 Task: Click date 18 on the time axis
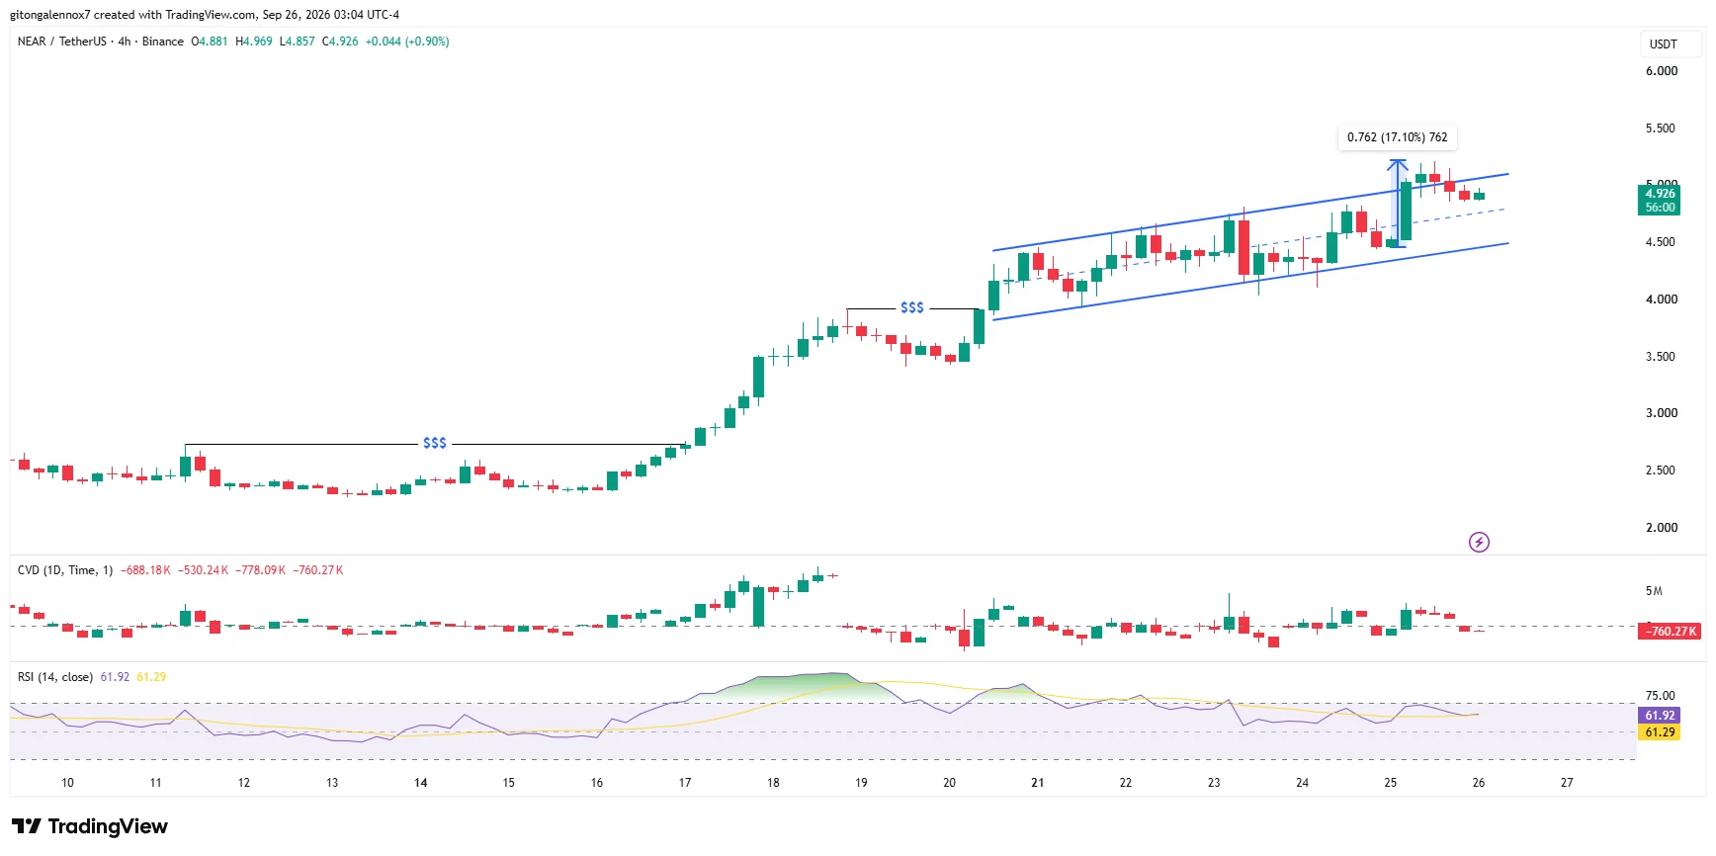pyautogui.click(x=773, y=783)
